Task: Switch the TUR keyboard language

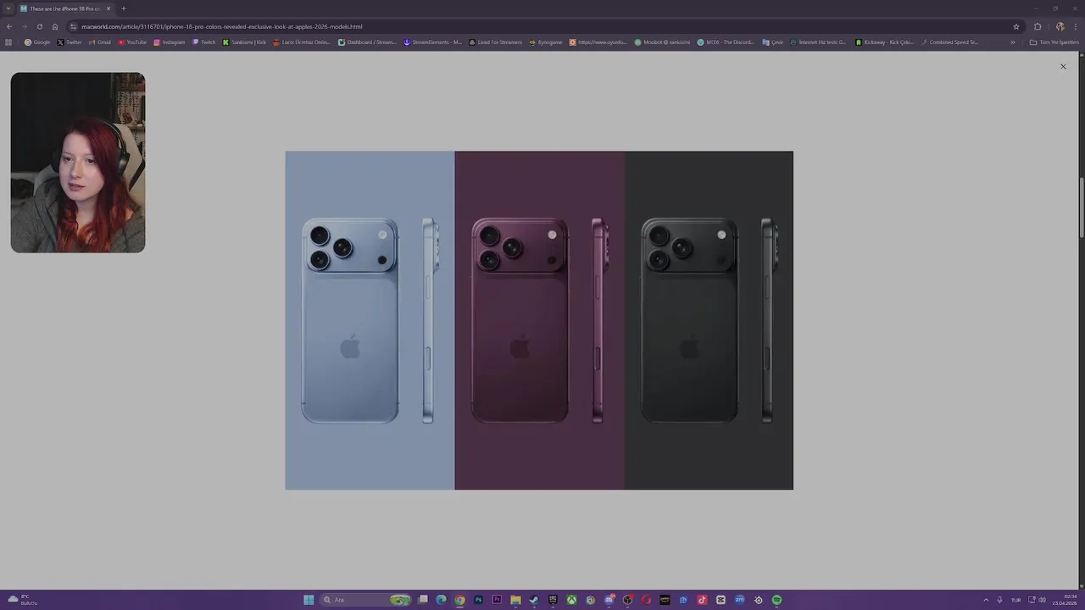Action: coord(1015,600)
